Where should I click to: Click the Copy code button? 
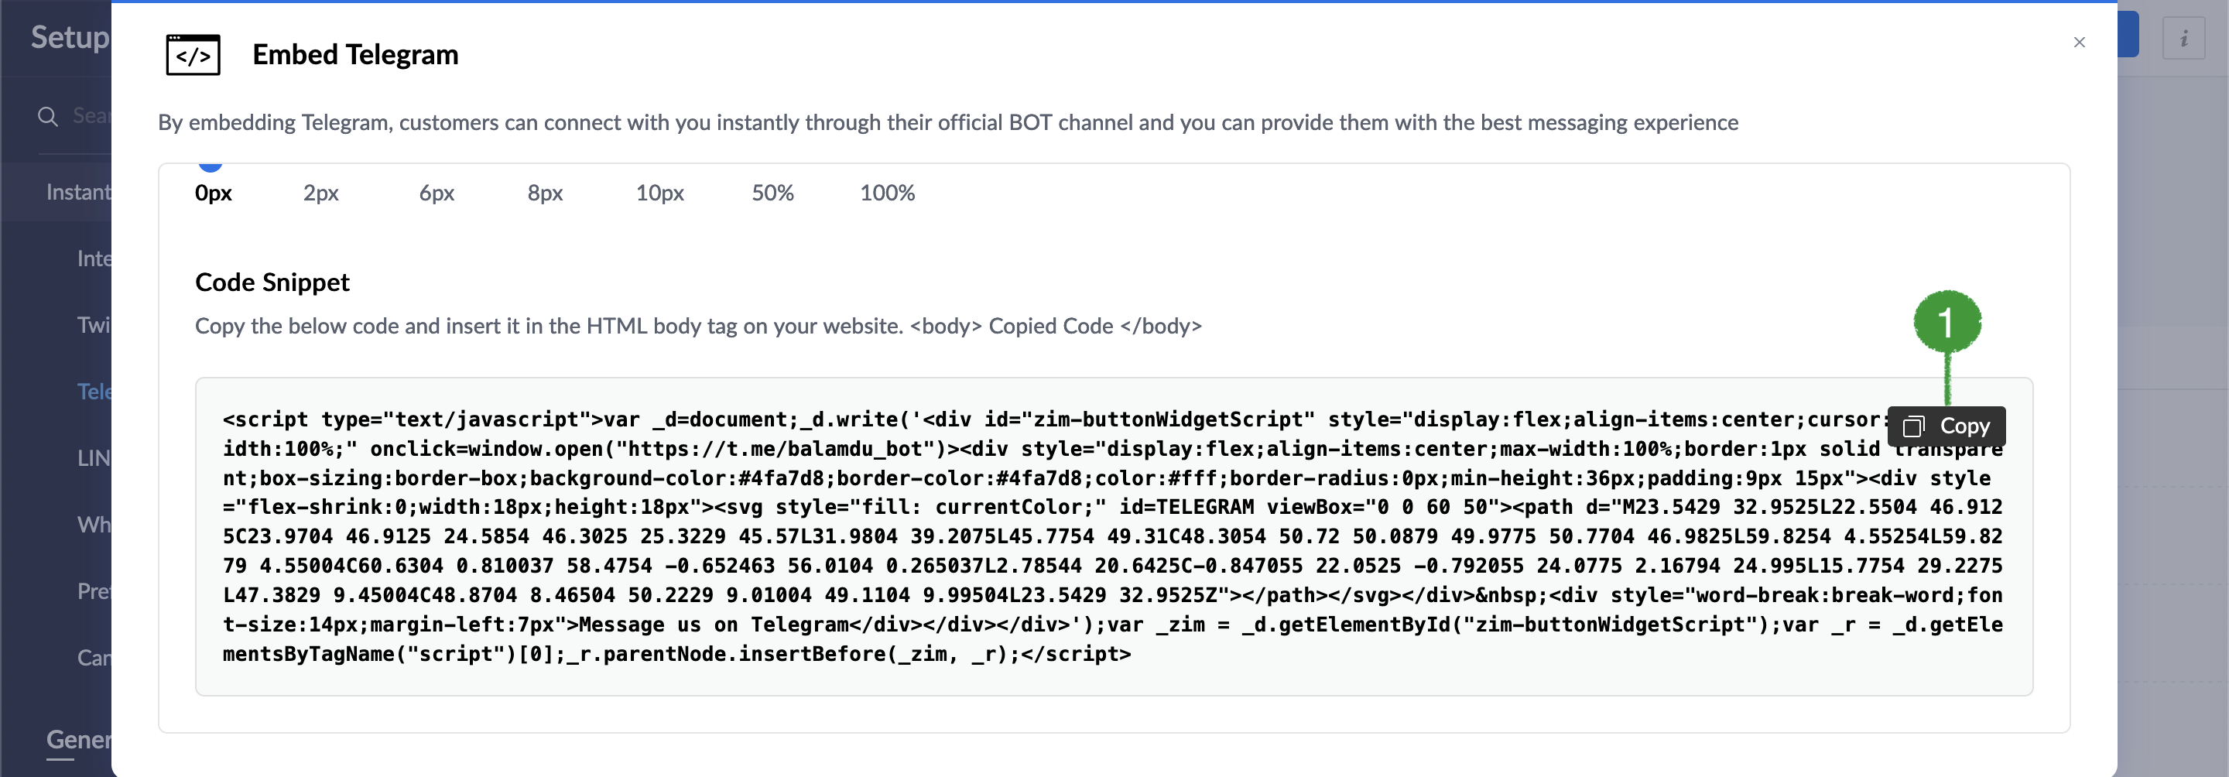[x=1946, y=426]
